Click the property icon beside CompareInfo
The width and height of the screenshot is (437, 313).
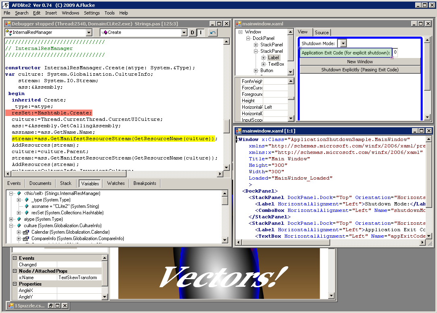[26, 238]
